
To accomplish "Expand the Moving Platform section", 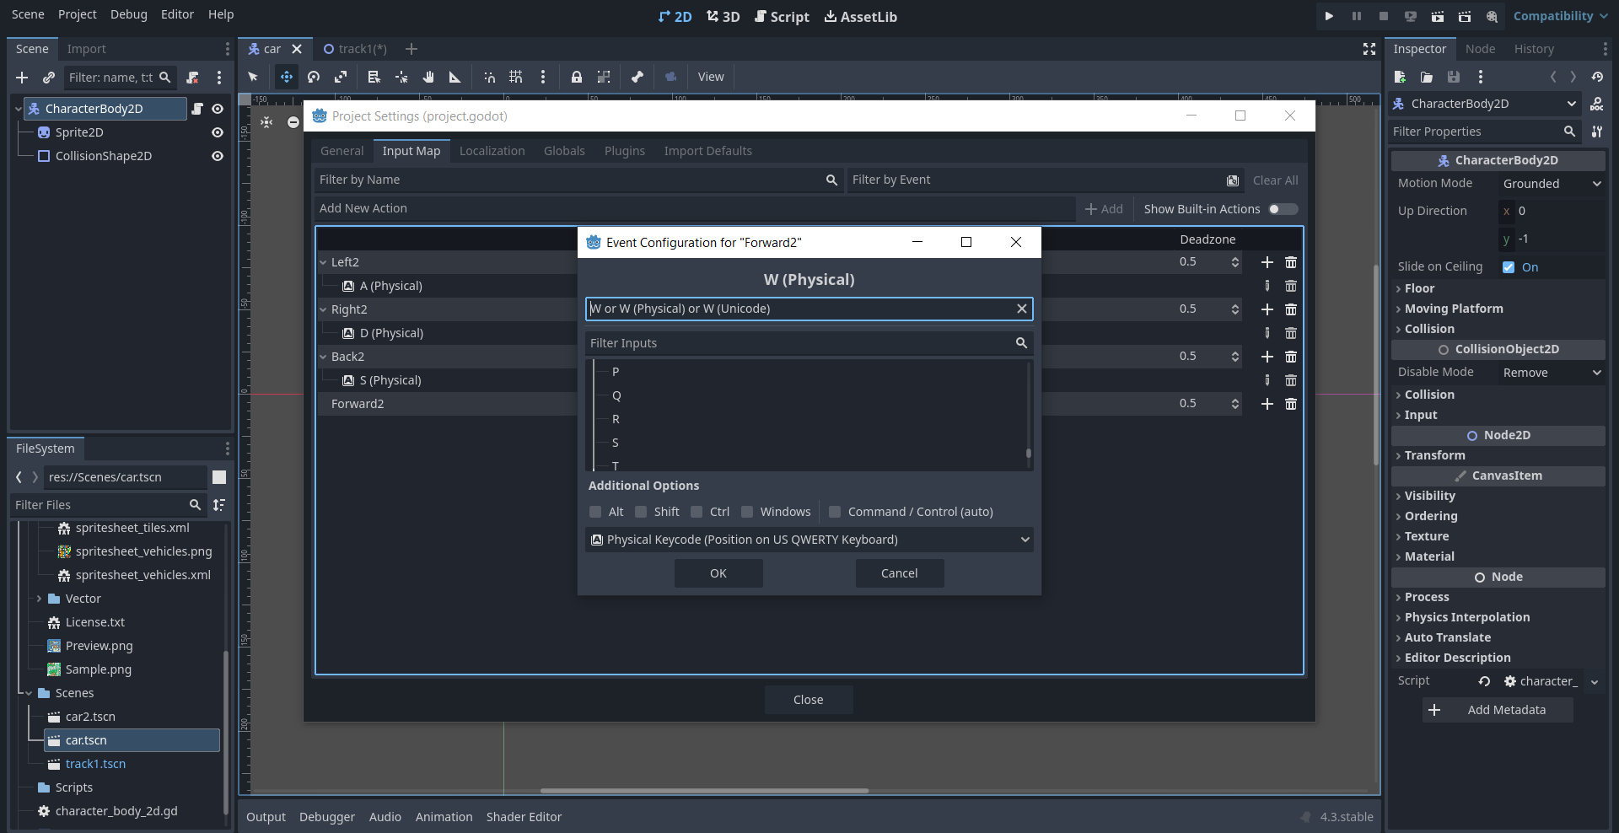I will [x=1453, y=309].
